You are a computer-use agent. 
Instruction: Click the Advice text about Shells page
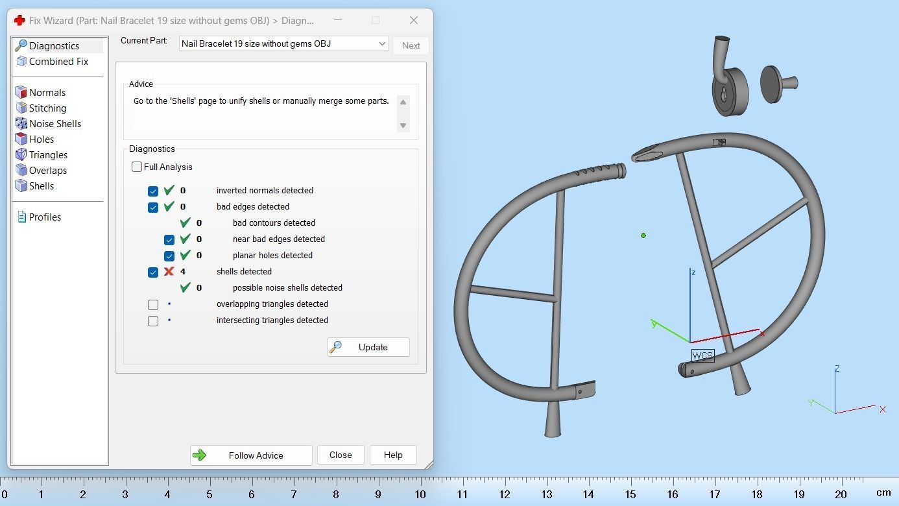coord(261,101)
